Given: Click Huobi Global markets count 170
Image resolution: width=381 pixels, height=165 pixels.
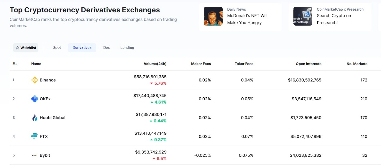Looking at the screenshot, I should click(364, 118).
